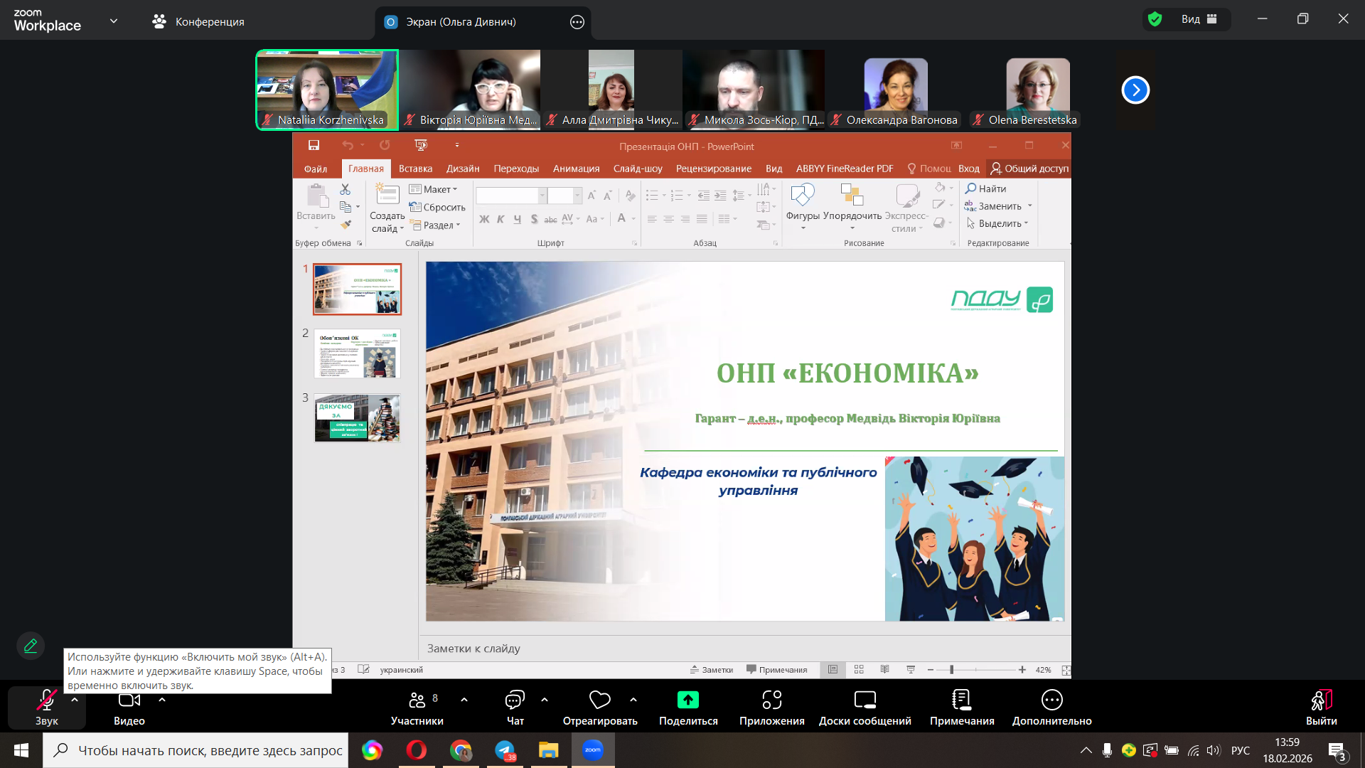Unmute the microphone Sound button
The height and width of the screenshot is (768, 1365).
coord(46,700)
